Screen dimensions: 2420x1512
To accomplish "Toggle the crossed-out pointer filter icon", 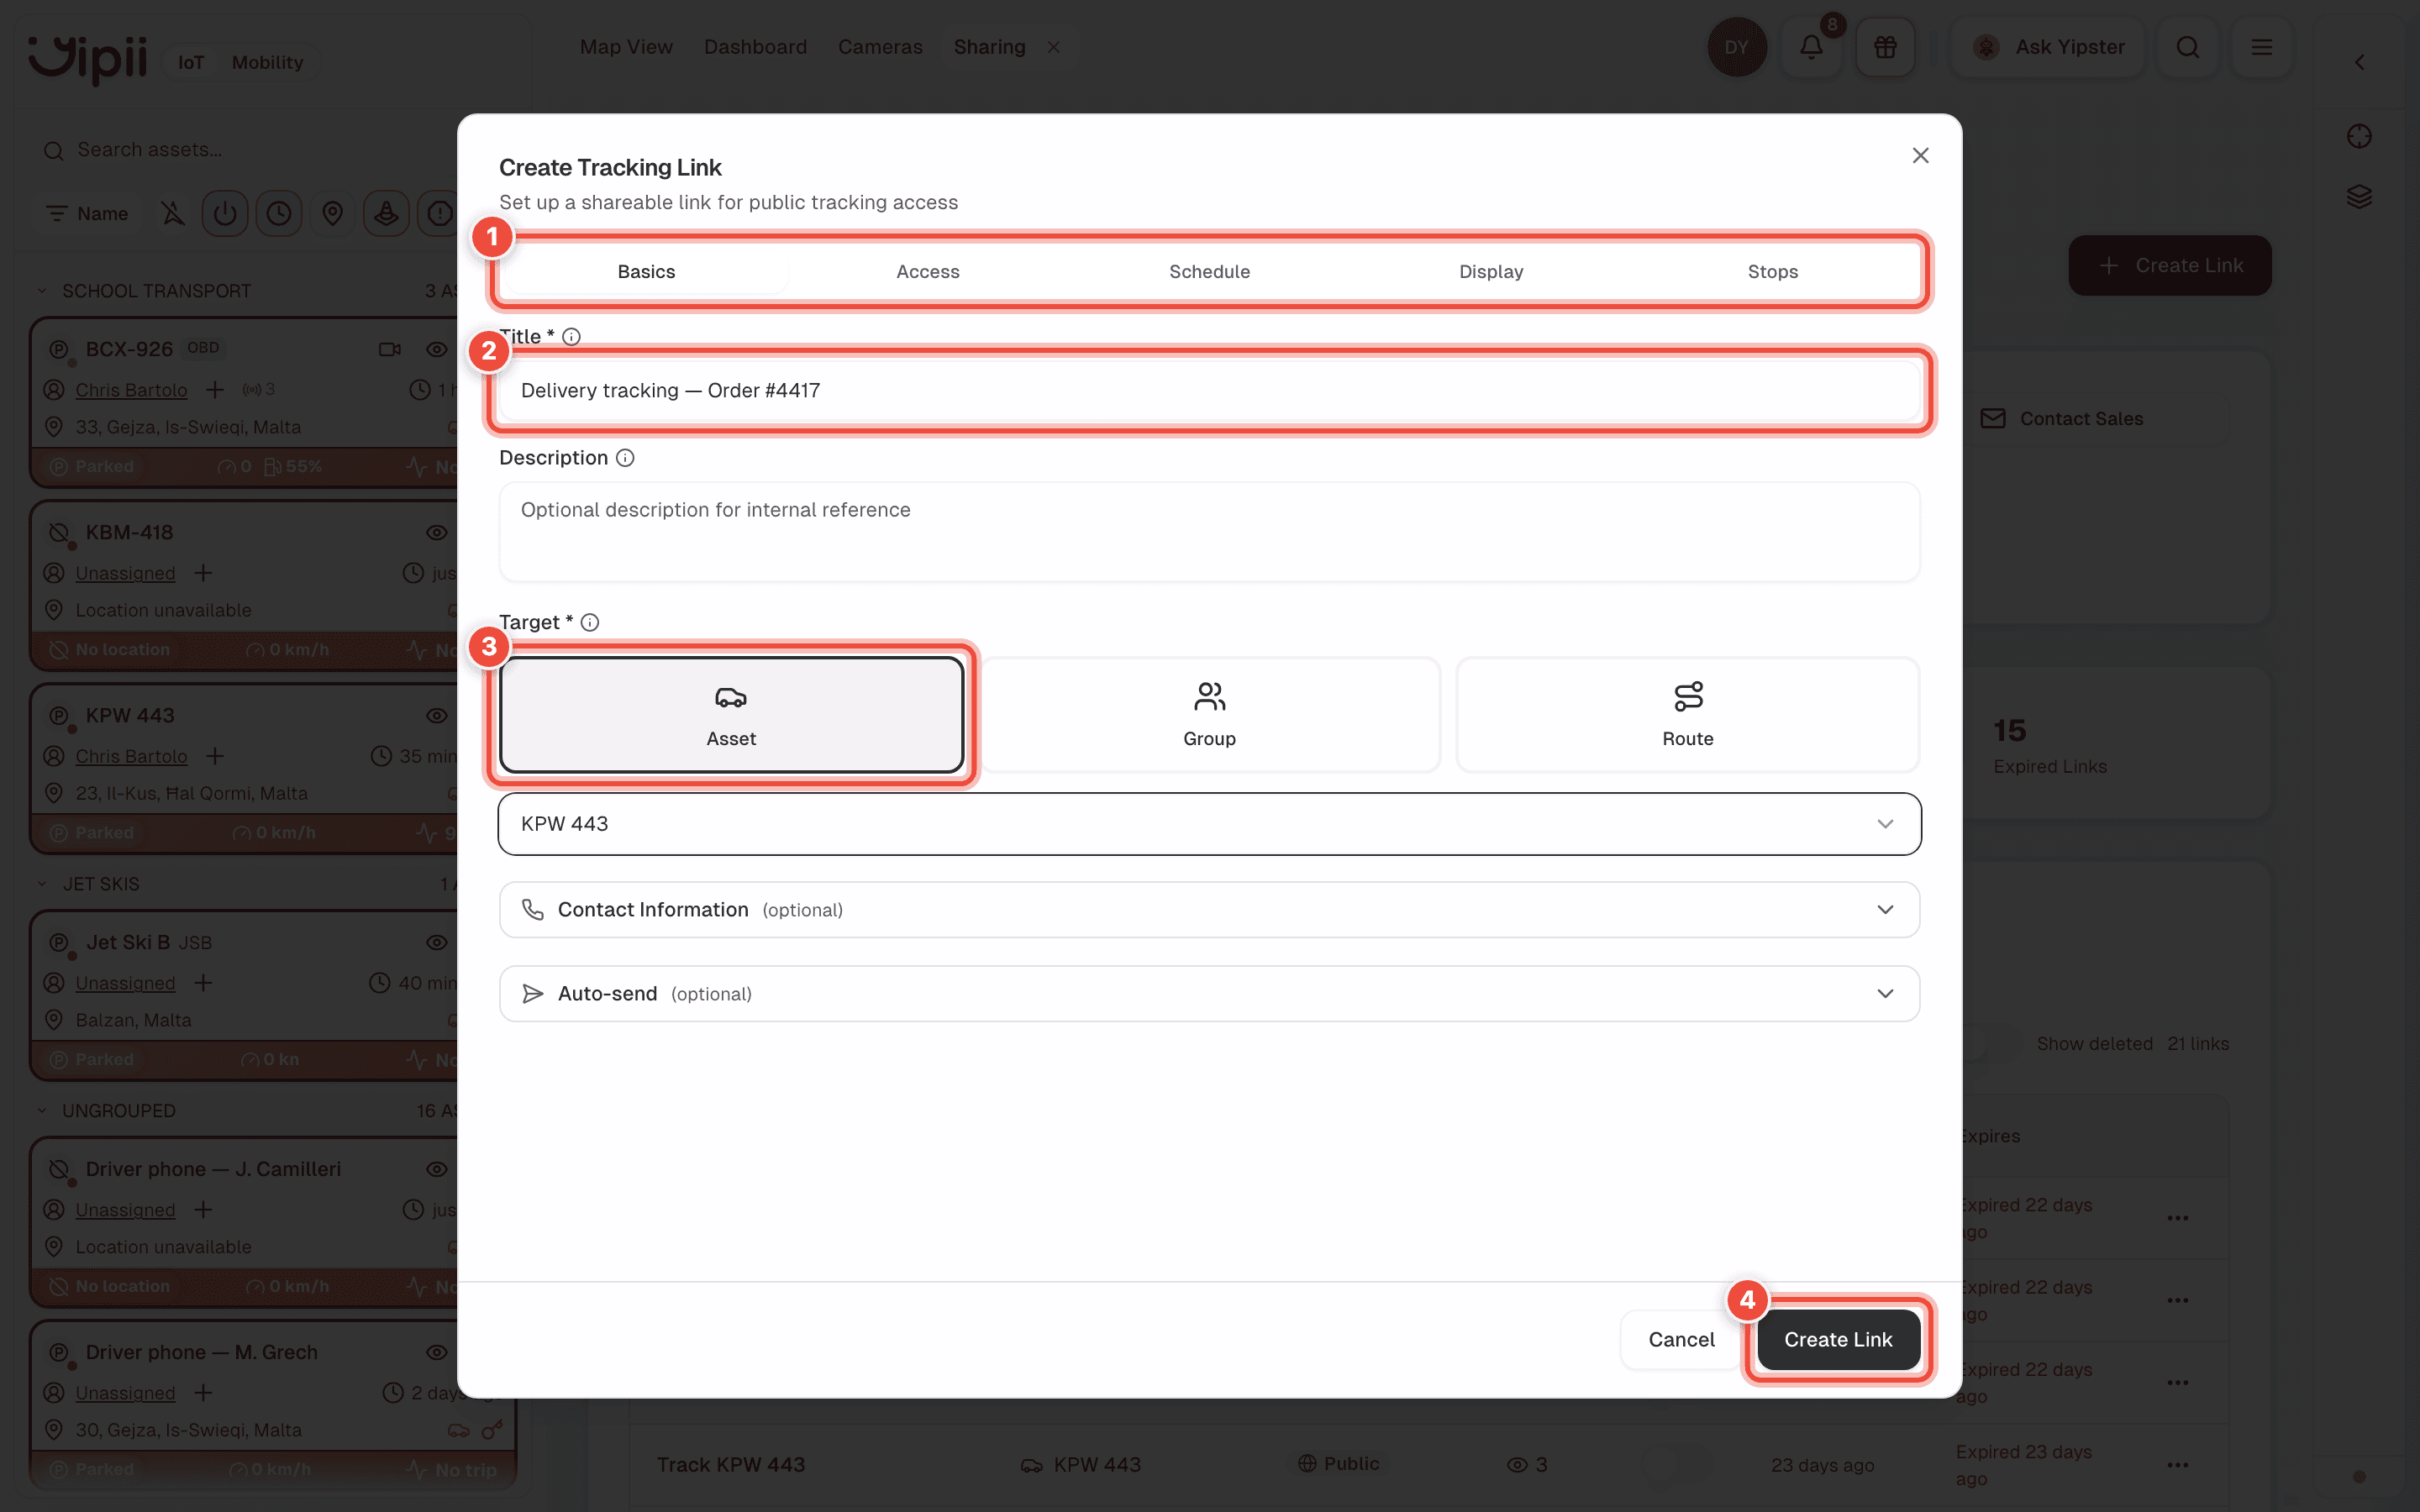I will click(173, 213).
